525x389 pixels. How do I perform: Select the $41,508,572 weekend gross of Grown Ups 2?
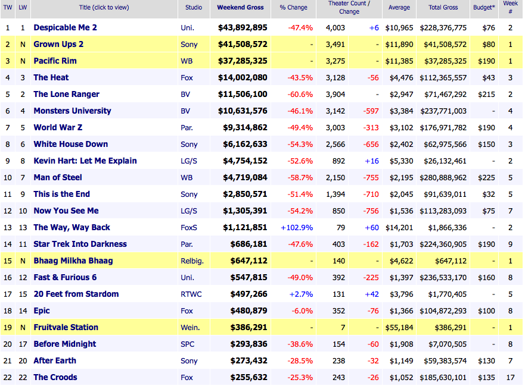tap(243, 44)
